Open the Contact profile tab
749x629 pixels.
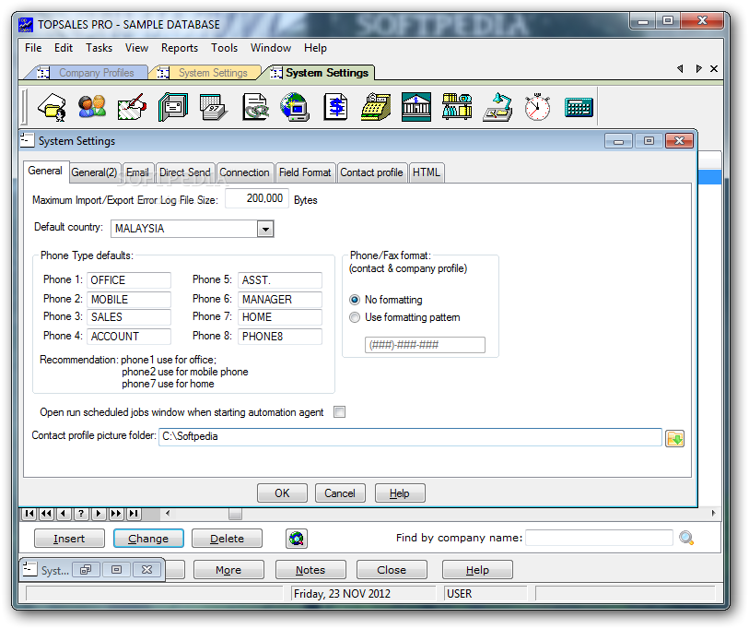[371, 172]
